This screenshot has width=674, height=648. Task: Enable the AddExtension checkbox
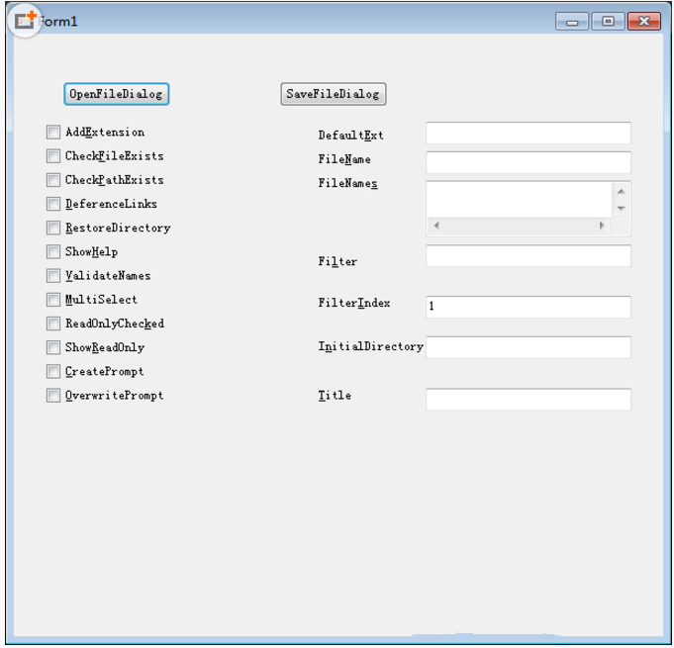tap(53, 133)
